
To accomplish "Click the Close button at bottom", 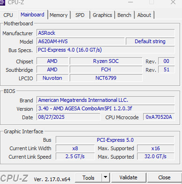I will pos(164,177).
